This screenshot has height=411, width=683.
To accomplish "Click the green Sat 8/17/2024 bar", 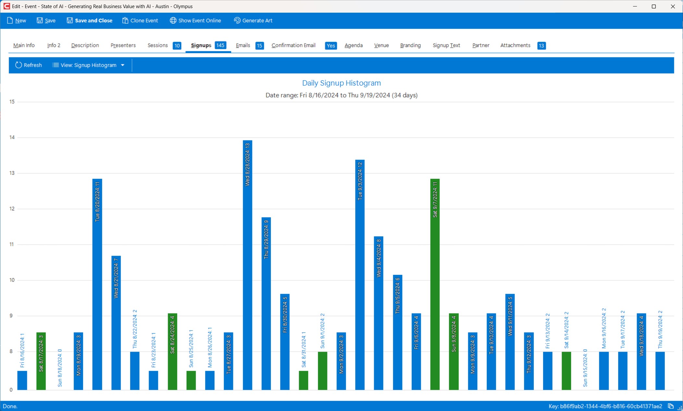I will pyautogui.click(x=41, y=361).
